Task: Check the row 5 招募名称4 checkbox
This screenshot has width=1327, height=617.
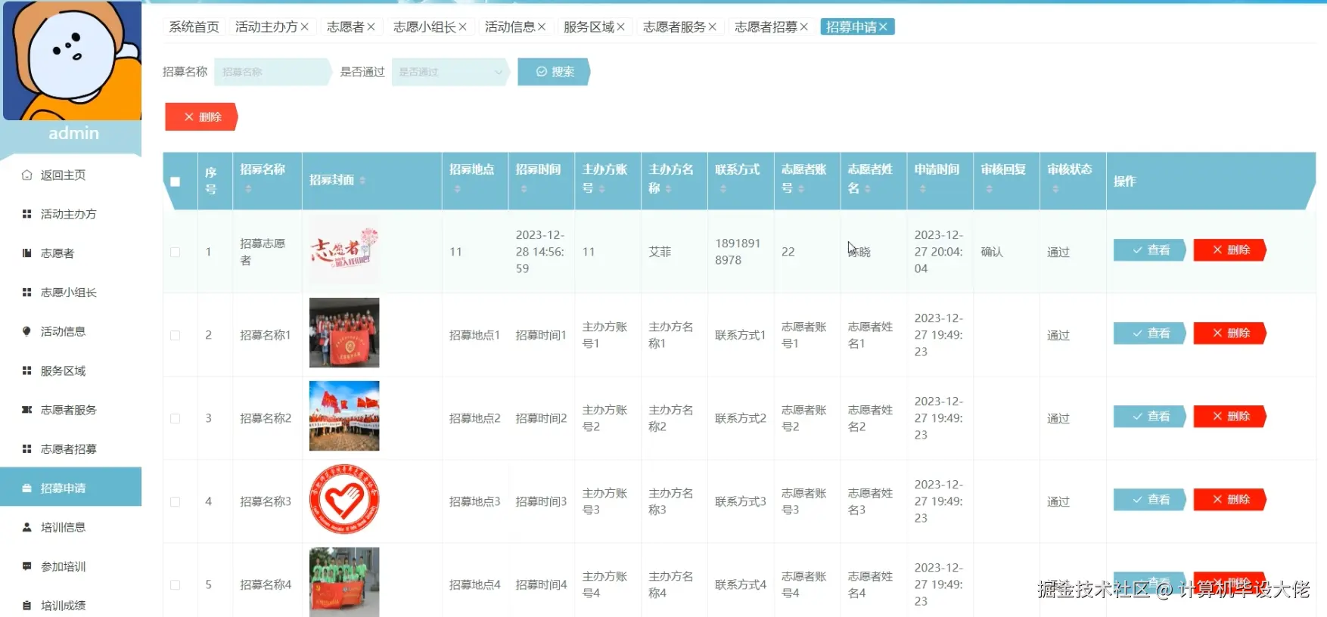Action: [176, 584]
